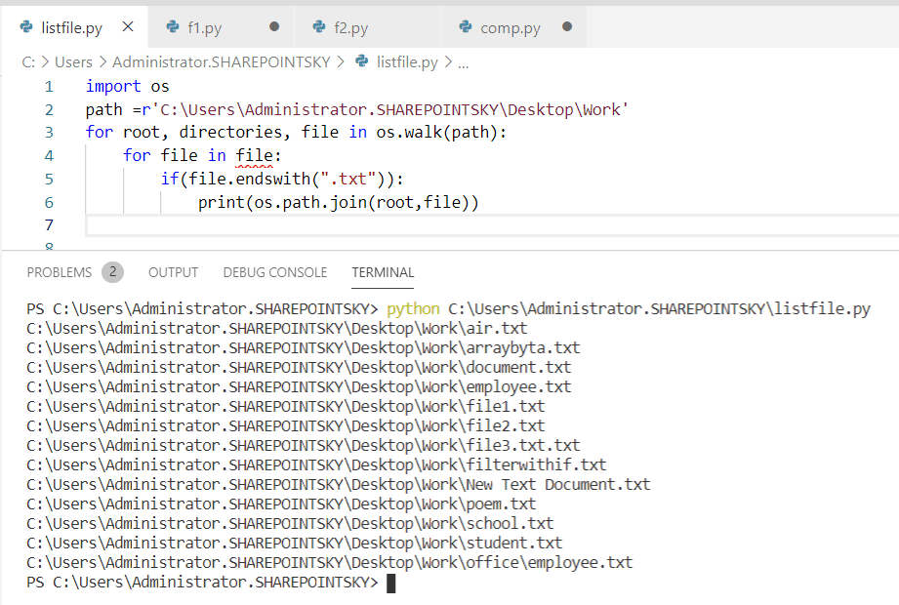Screen dimensions: 899x605
Task: Click the terminal cursor block at the prompt
Action: (x=390, y=582)
